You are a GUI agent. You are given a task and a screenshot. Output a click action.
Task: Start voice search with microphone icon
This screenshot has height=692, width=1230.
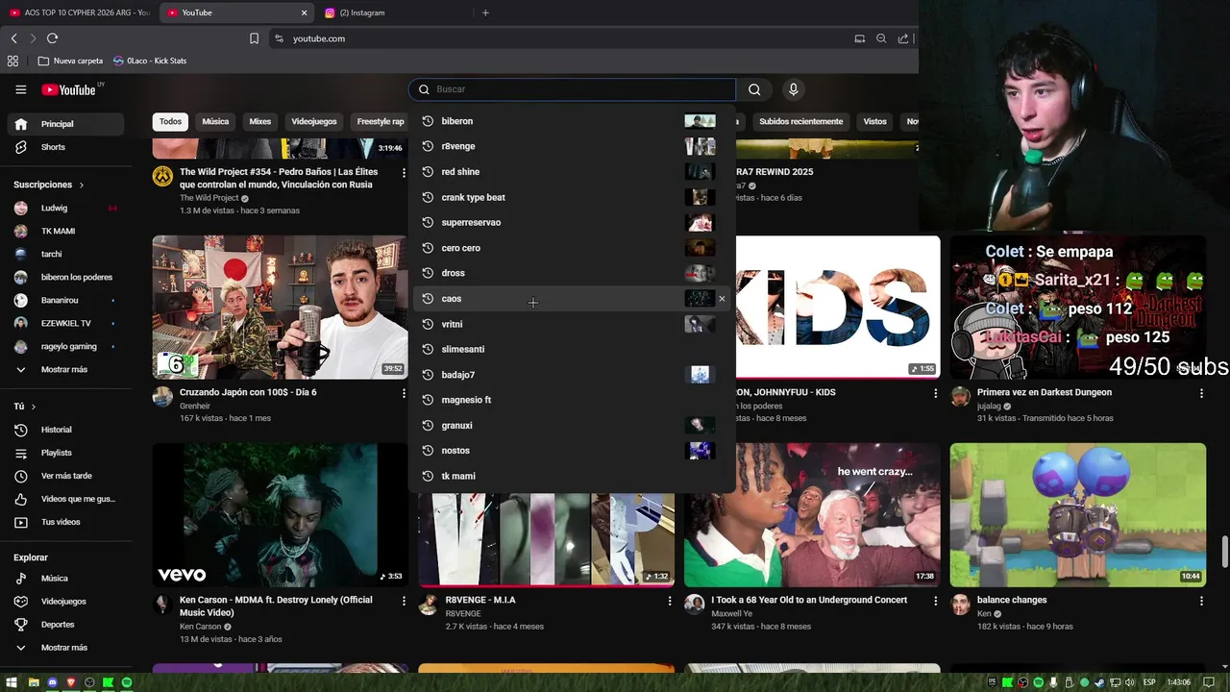[793, 89]
